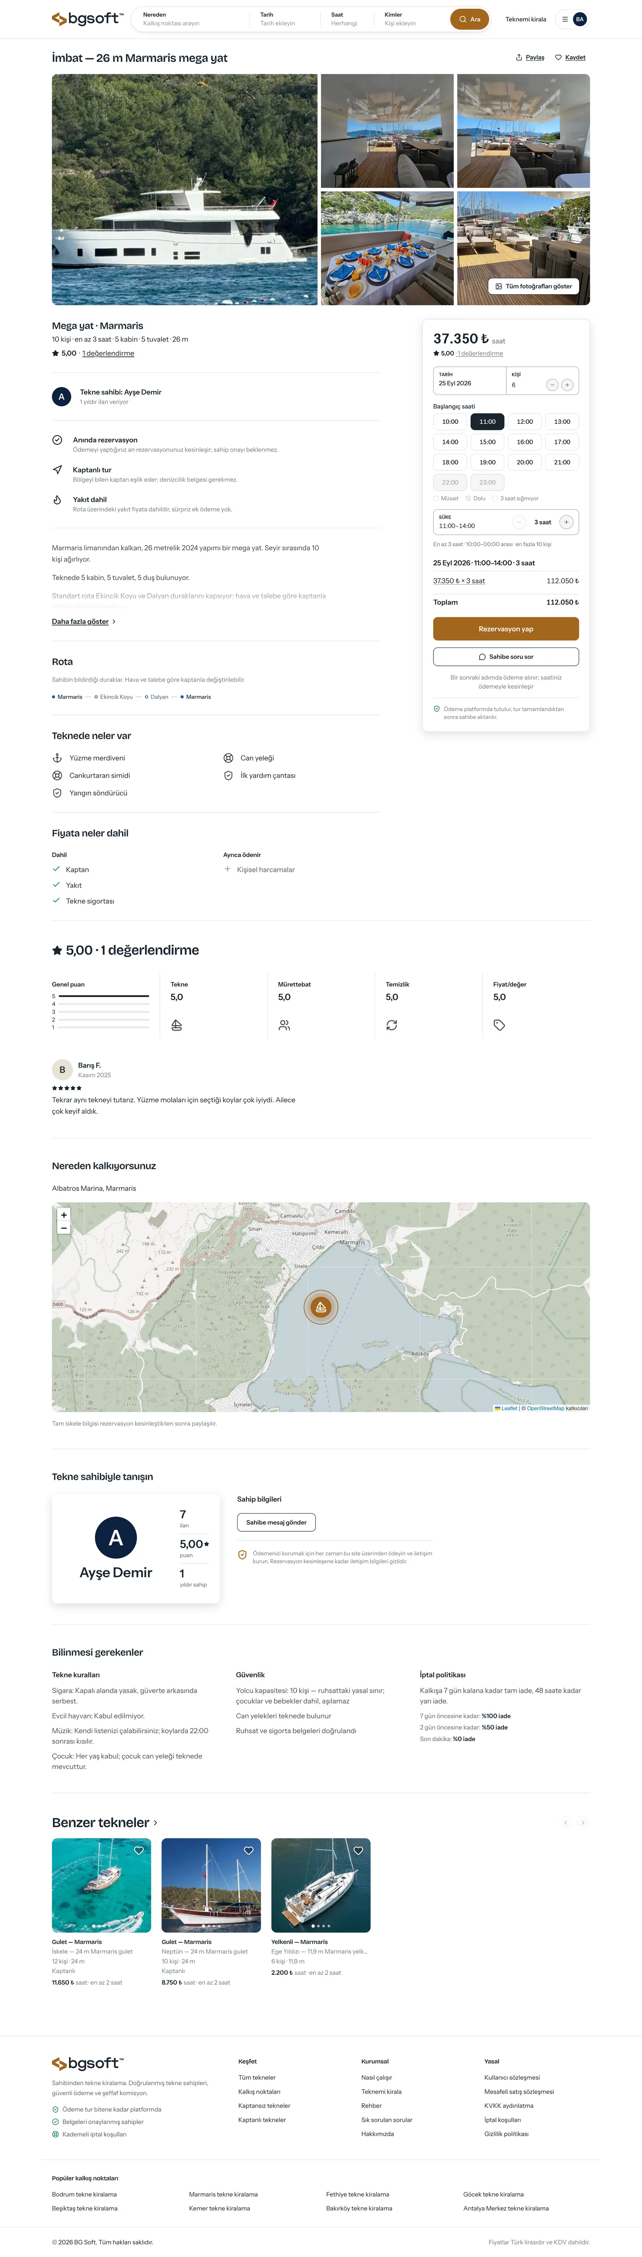Click the Fiyat/değer rating tag icon

tap(499, 1025)
